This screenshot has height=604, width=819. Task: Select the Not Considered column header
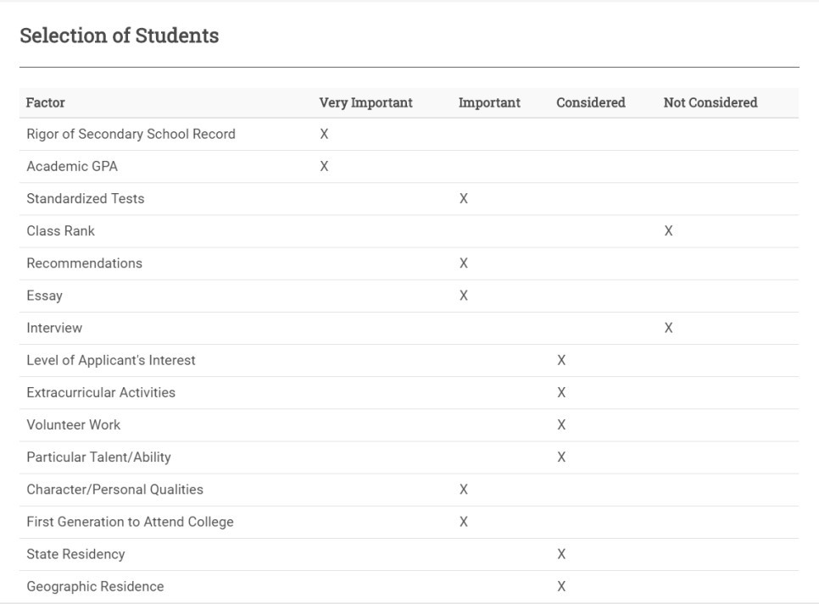(710, 103)
